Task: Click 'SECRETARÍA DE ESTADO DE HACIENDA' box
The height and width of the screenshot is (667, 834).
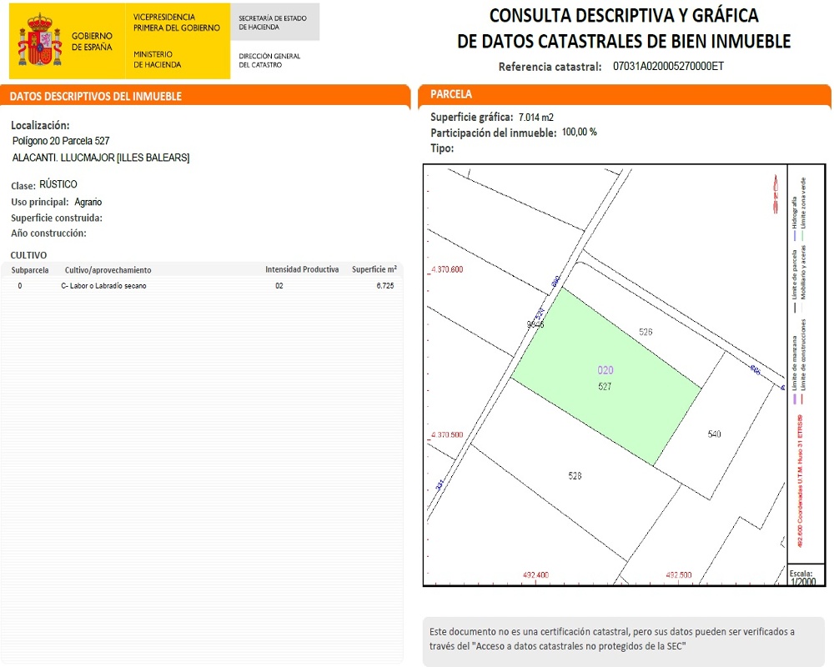Action: 275,23
